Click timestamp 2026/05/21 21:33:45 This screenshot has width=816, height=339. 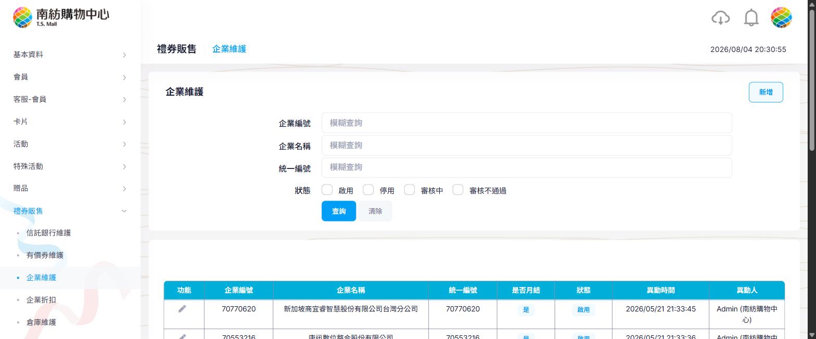(x=660, y=309)
